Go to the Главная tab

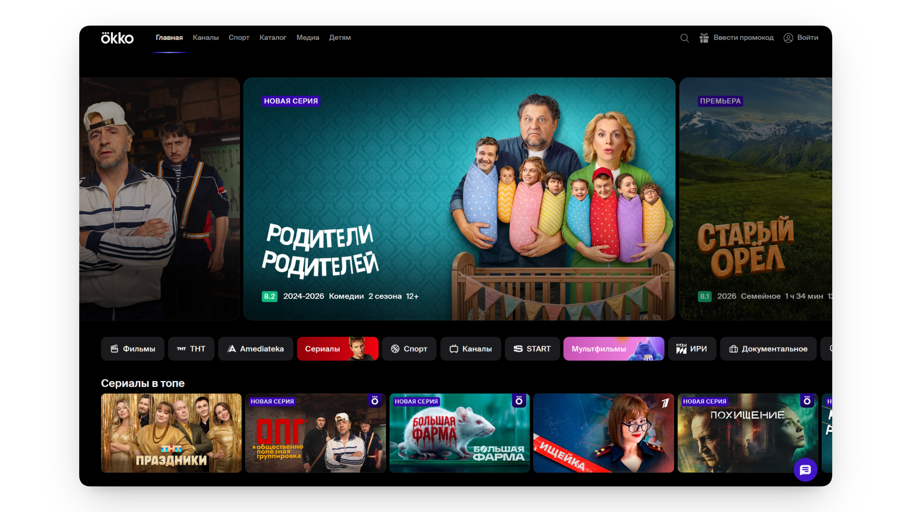(169, 38)
